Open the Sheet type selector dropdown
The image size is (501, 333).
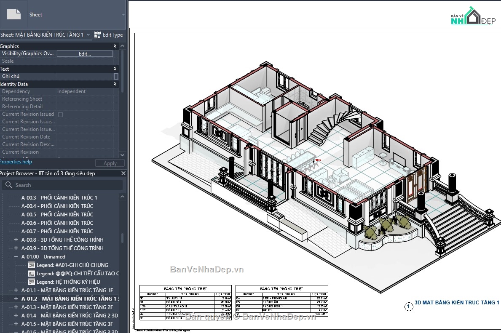[x=123, y=15]
